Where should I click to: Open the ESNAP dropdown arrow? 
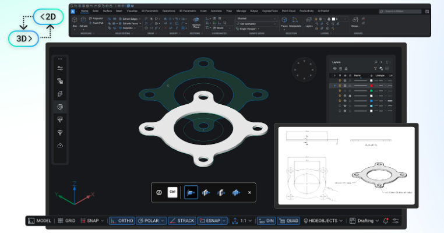224,221
